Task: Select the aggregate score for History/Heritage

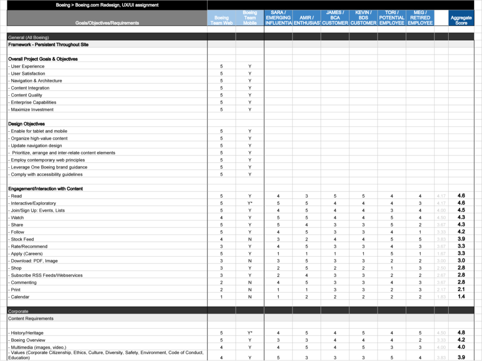Action: click(x=461, y=333)
